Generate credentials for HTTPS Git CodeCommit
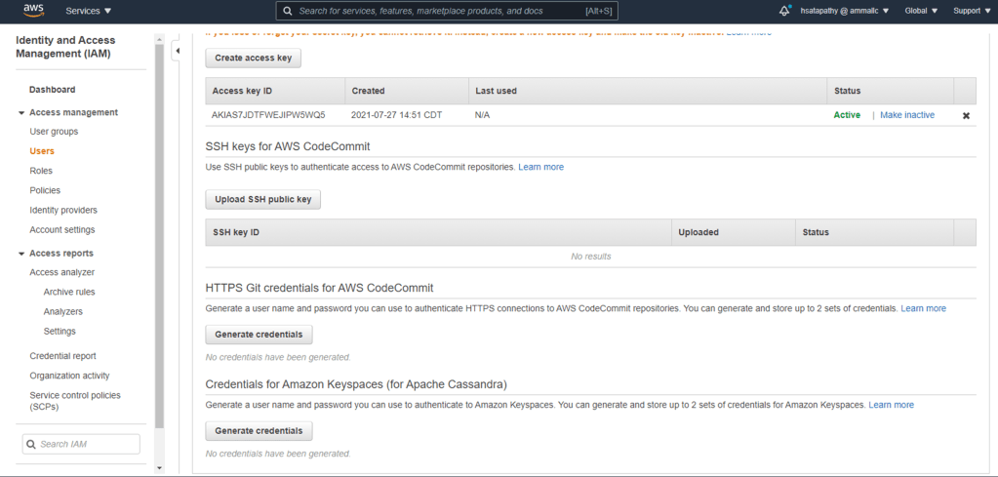The height and width of the screenshot is (477, 998). pos(259,335)
